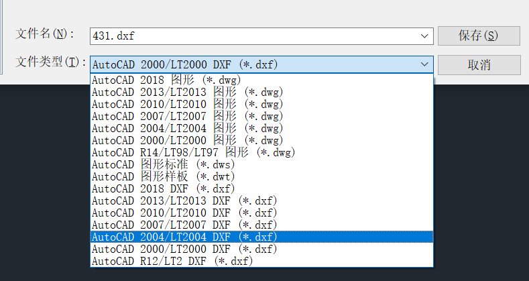The width and height of the screenshot is (529, 281).
Task: Select AutoCAD 2007/LT2007 图形 (*.dwg)
Action: 261,117
